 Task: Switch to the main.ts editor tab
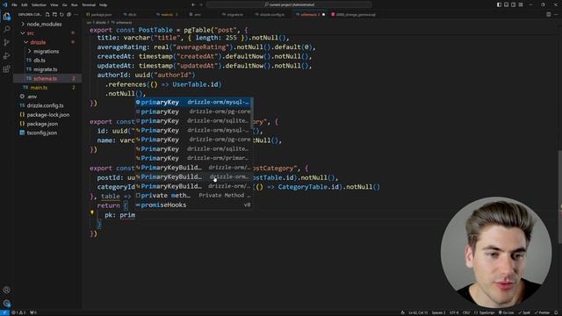click(167, 15)
